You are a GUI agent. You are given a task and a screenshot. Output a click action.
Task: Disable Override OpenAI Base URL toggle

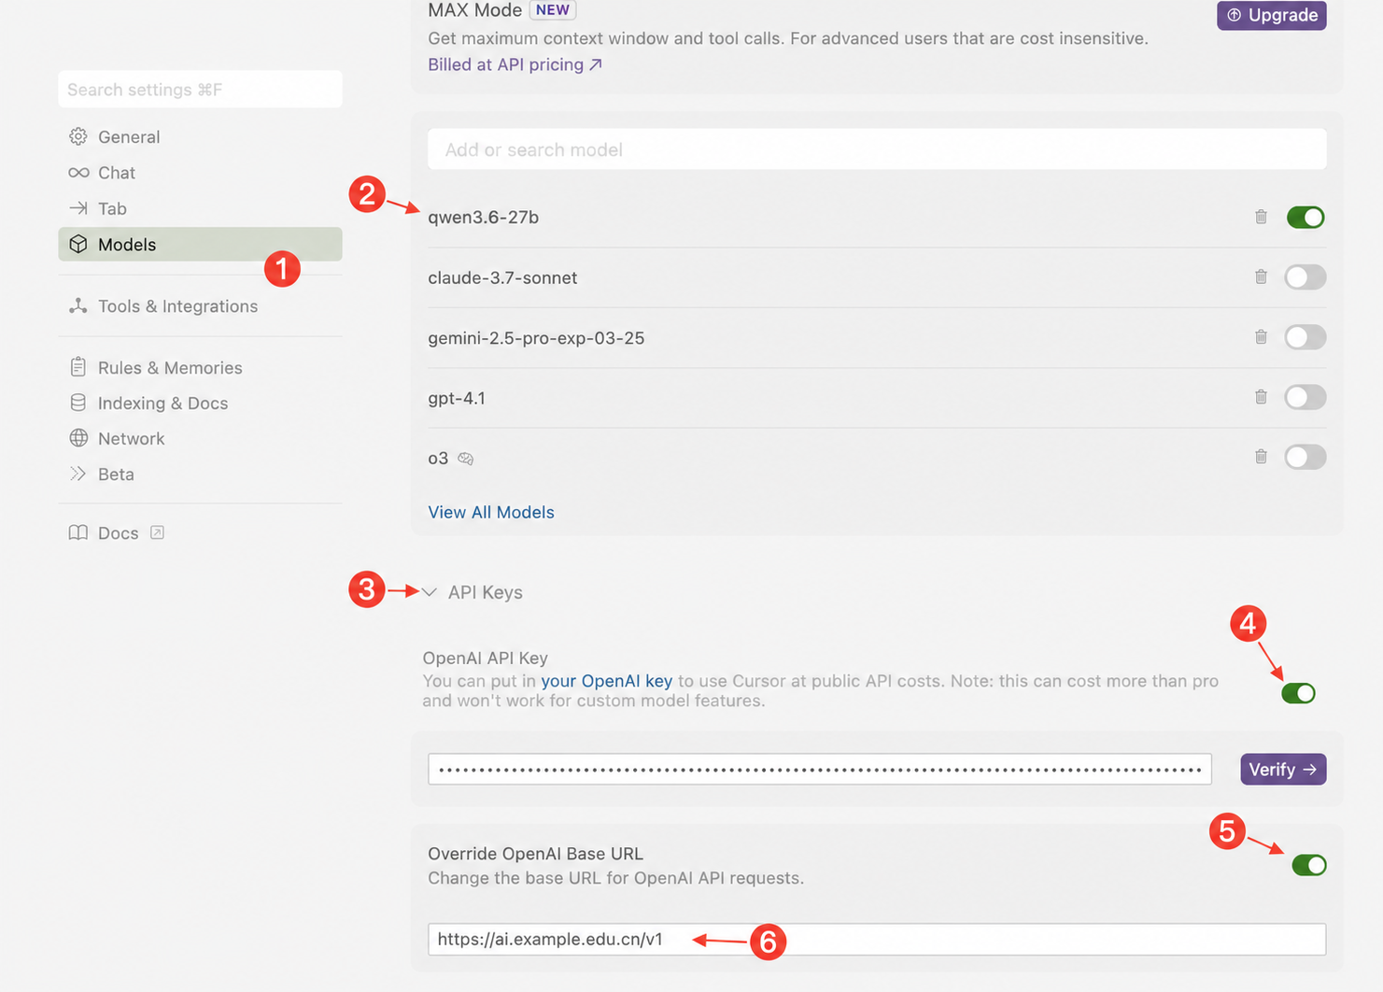(x=1308, y=865)
